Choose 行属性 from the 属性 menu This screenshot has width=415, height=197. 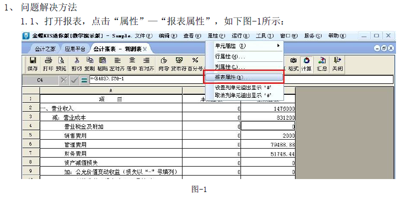(x=243, y=56)
